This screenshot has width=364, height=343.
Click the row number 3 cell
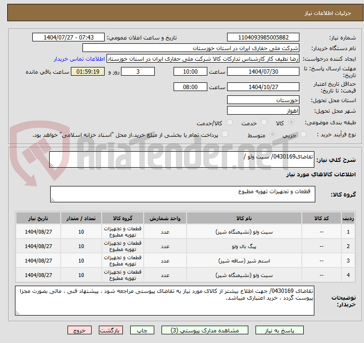[x=348, y=261]
